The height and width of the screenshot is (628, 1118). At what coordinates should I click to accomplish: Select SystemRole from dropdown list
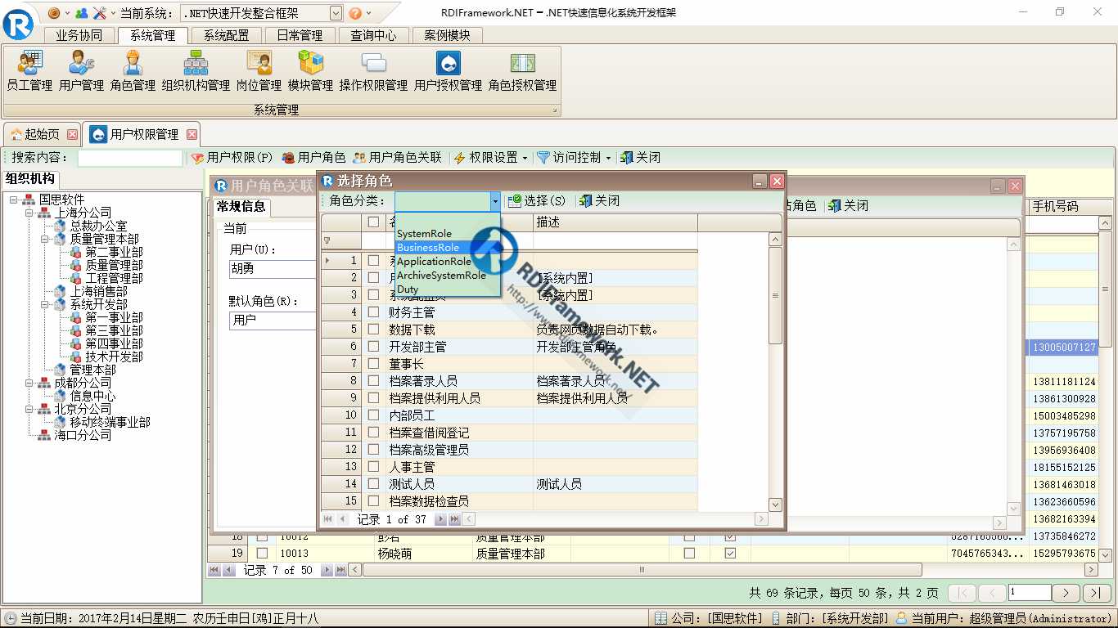point(447,234)
